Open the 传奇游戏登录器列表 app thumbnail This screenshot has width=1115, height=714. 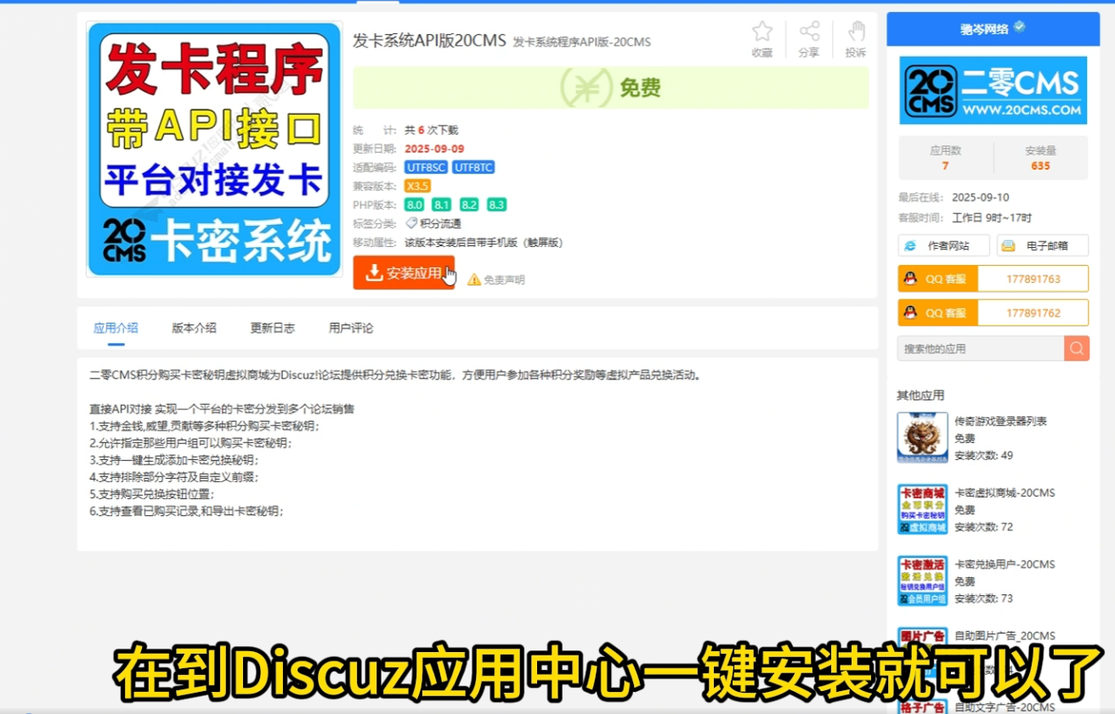(x=922, y=437)
